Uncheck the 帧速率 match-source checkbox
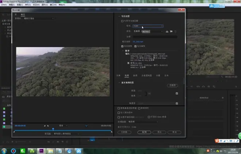241x154 pixels. [177, 104]
